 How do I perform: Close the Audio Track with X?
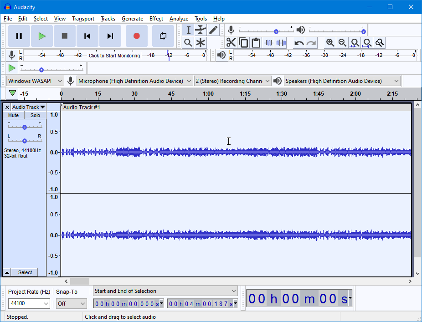(7, 107)
